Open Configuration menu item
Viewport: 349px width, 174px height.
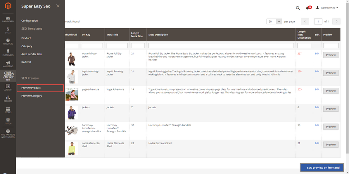[x=29, y=20]
